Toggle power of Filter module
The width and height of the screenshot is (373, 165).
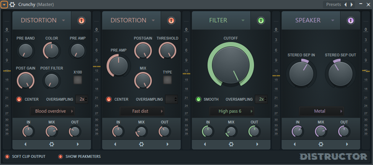[x=261, y=21]
